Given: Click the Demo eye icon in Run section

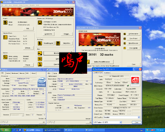Looking at the screenshot, I should pyautogui.click(x=40, y=59).
